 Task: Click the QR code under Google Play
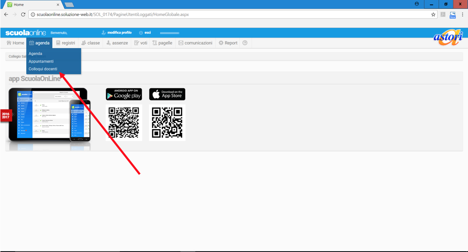124,123
